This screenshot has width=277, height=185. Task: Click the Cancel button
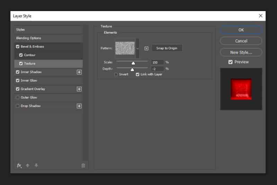pos(241,41)
